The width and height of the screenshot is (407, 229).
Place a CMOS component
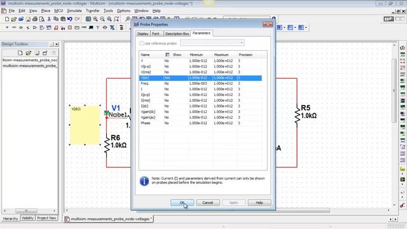point(49,27)
